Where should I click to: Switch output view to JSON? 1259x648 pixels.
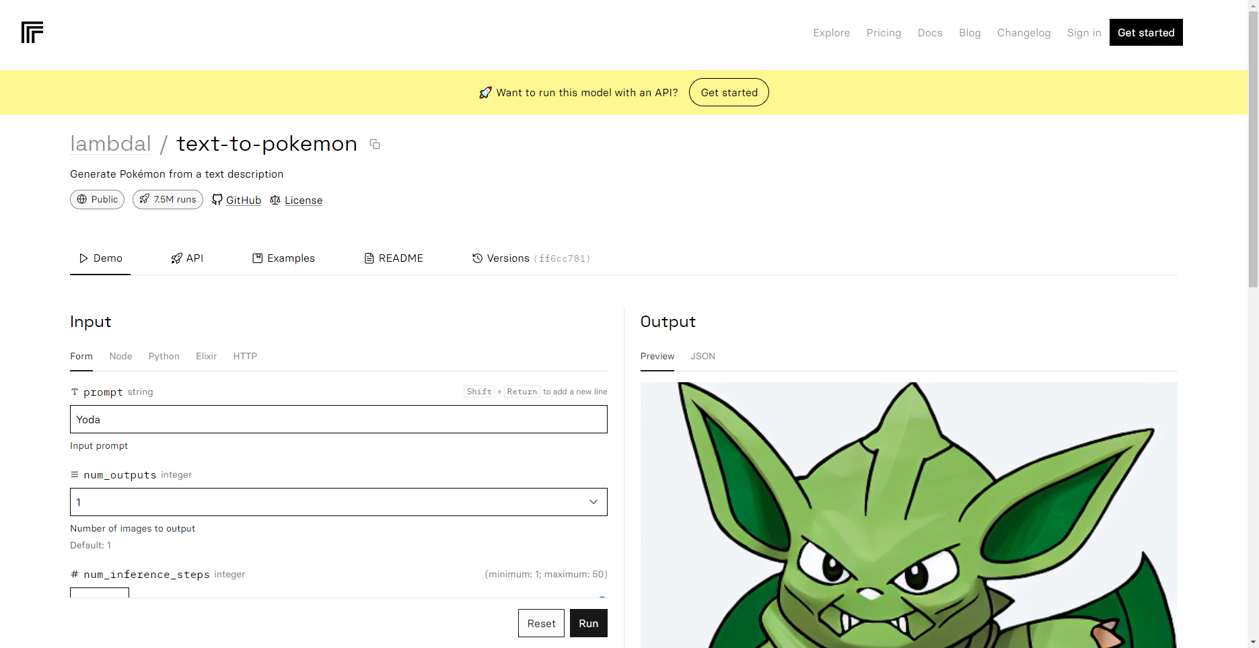[703, 357]
